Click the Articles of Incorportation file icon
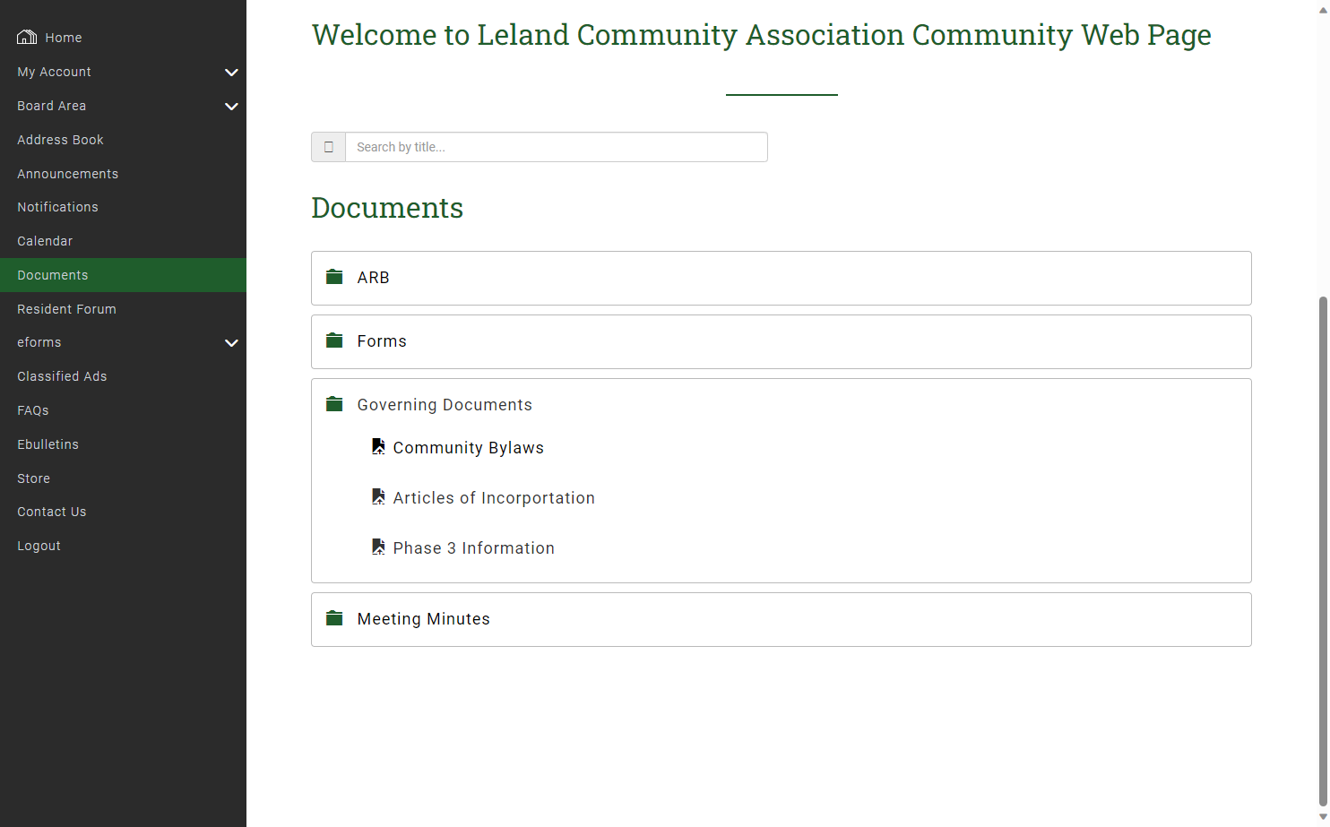1330x827 pixels. coord(378,496)
